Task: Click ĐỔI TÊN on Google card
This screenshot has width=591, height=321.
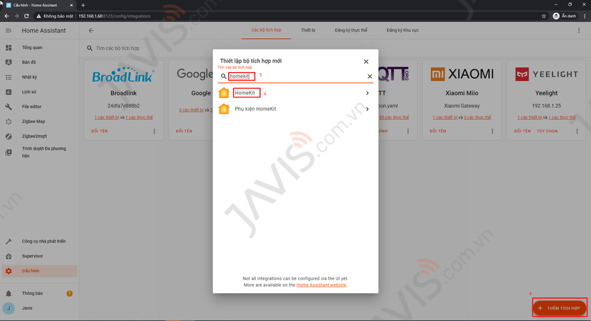Action: [184, 131]
